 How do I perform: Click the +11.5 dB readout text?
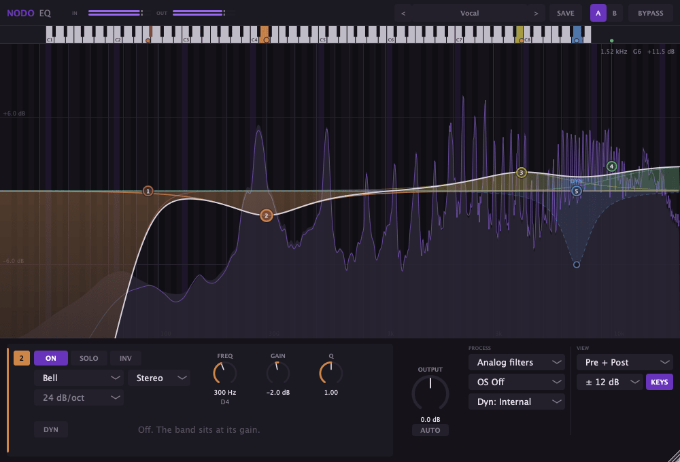coord(660,51)
